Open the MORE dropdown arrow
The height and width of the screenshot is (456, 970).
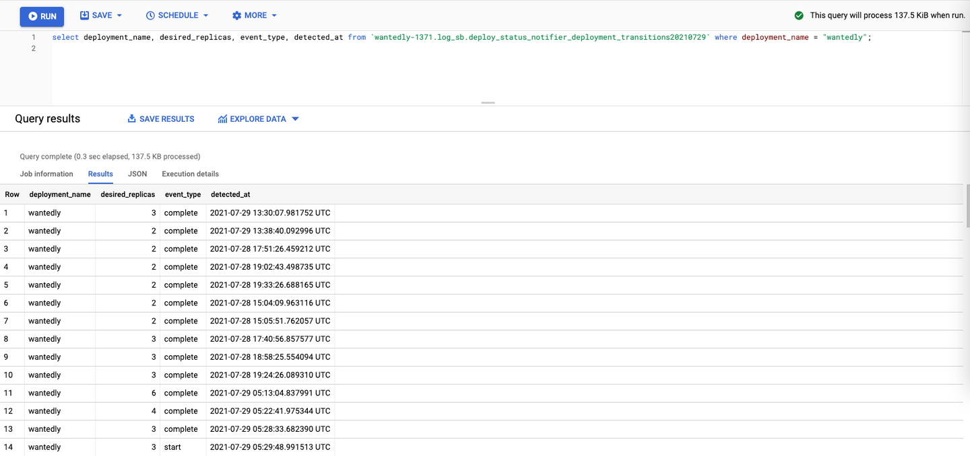coord(274,15)
